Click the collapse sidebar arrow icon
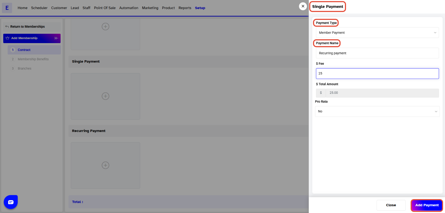 56,38
